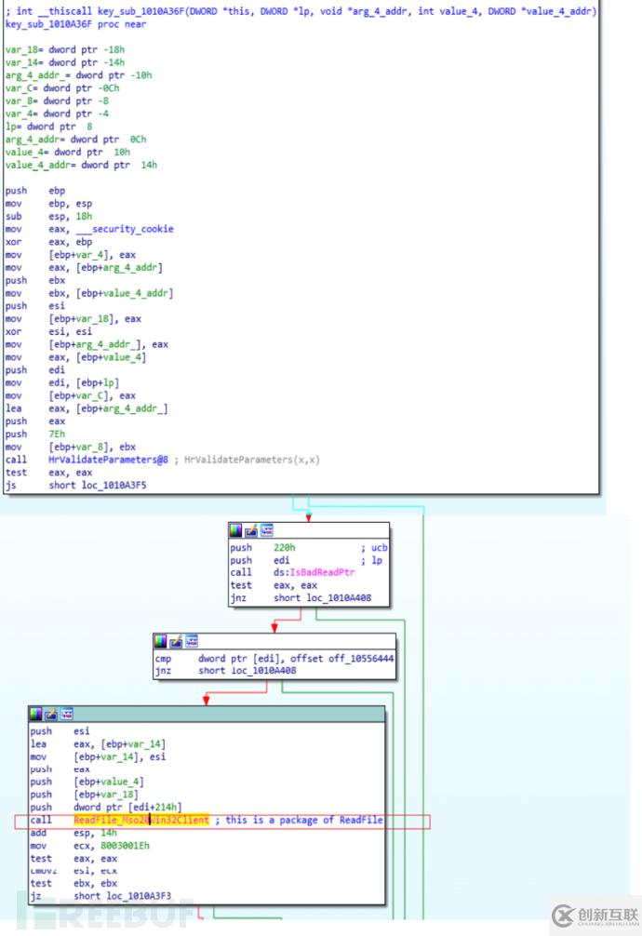This screenshot has width=642, height=936.
Task: Click the loc_1010A3F5 jump target
Action: (x=114, y=486)
